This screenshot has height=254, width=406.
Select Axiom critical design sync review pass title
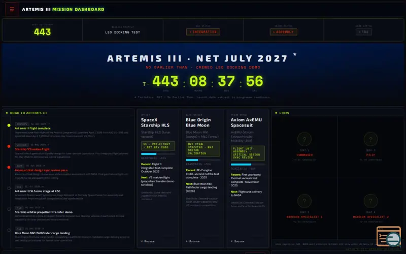pyautogui.click(x=42, y=170)
